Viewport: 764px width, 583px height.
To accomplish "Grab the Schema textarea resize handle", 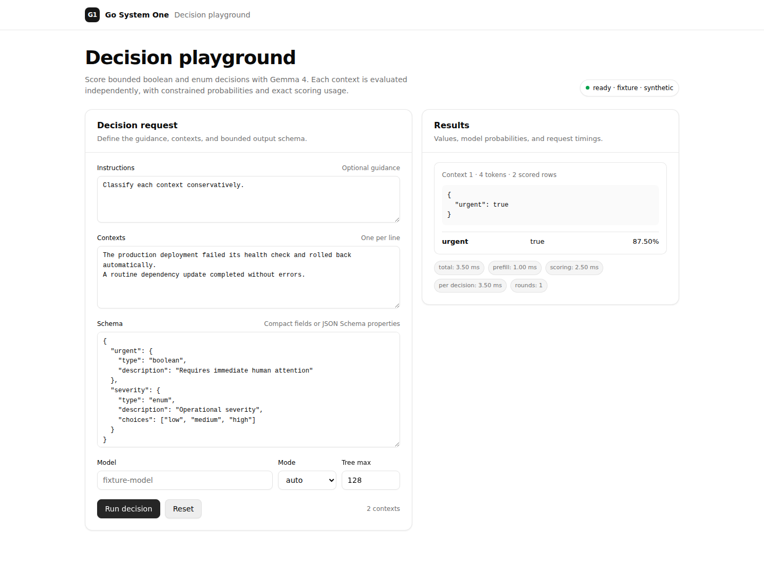I will click(x=396, y=444).
